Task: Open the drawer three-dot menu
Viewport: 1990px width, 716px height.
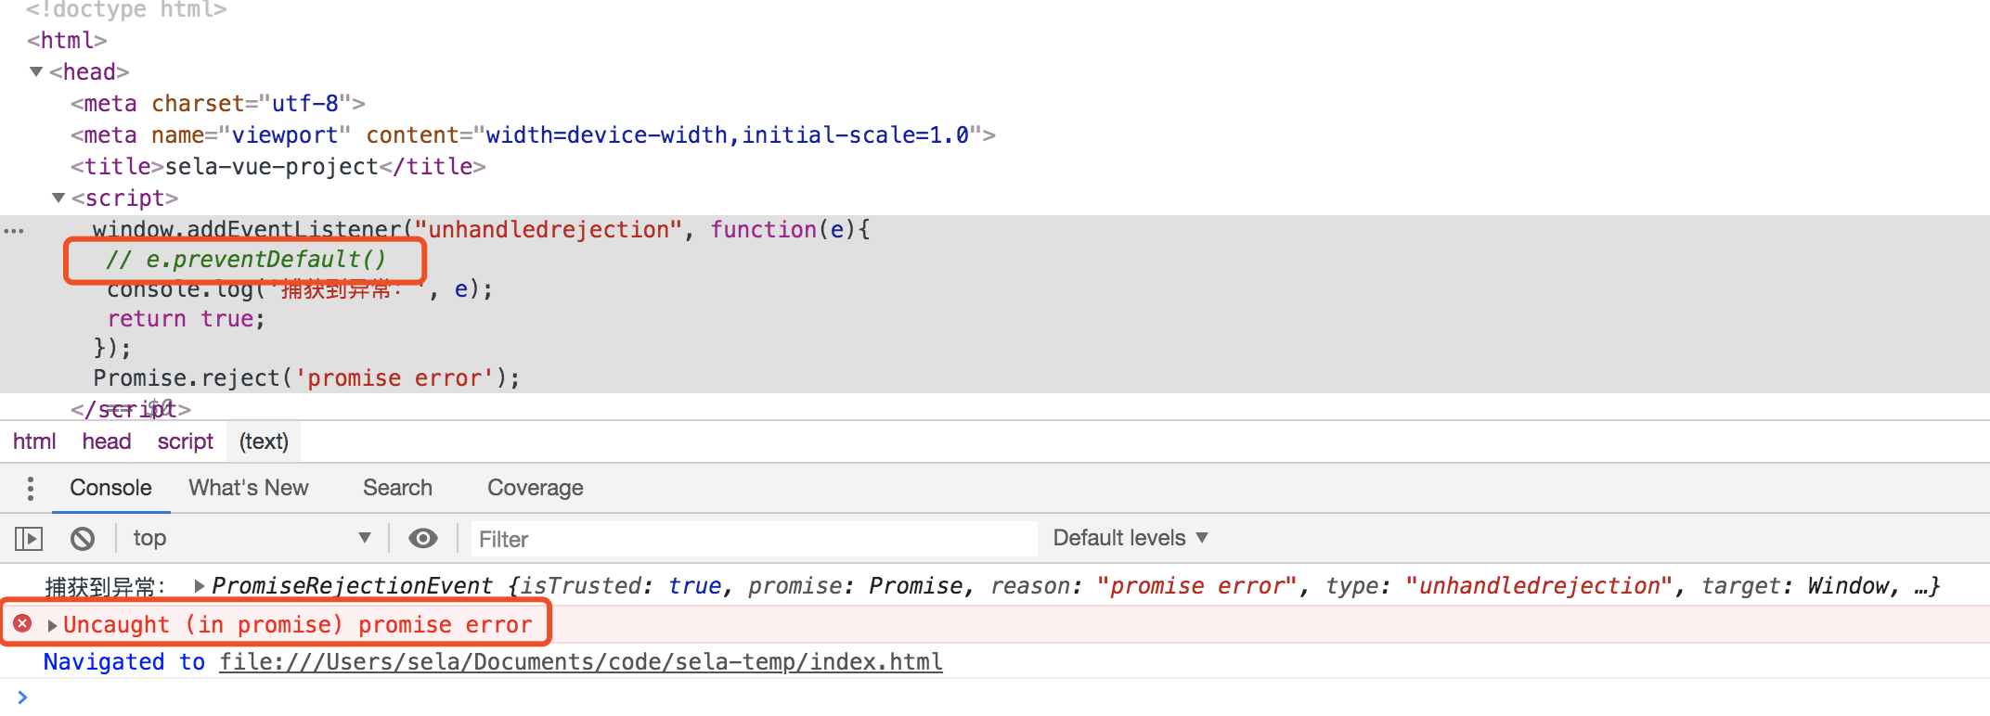Action: point(31,488)
